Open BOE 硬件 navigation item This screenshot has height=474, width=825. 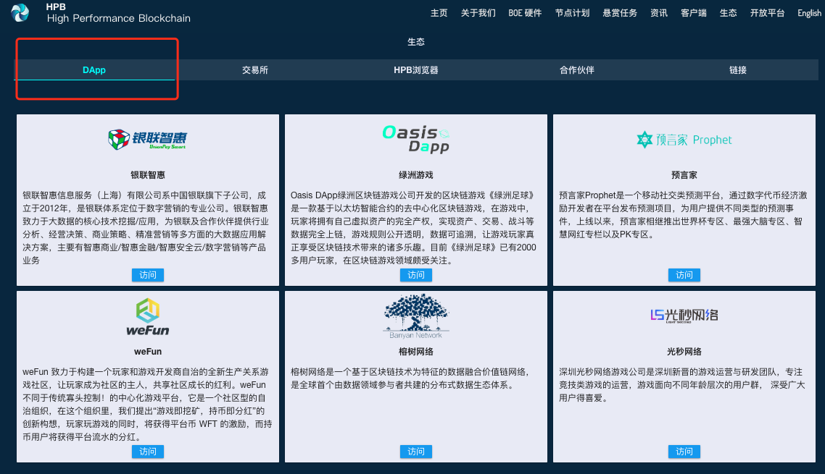525,13
